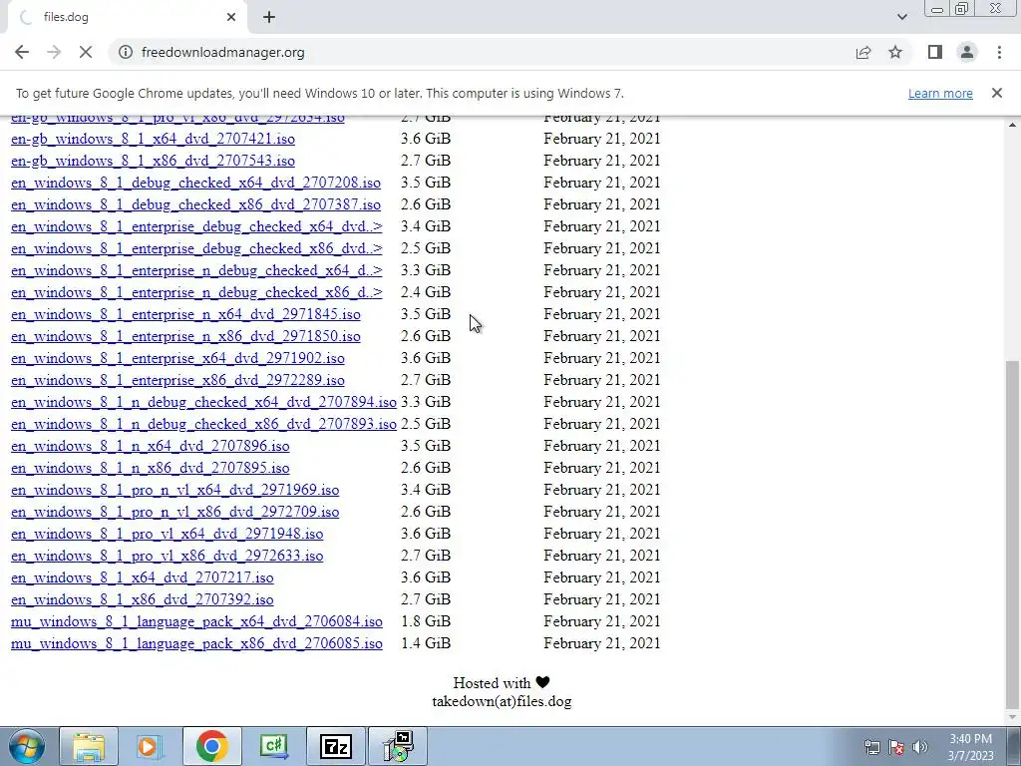Open en_windows_8_1_n_debug_checked_x86_dvd_2707893.iso
Image resolution: width=1021 pixels, height=766 pixels.
coord(203,424)
